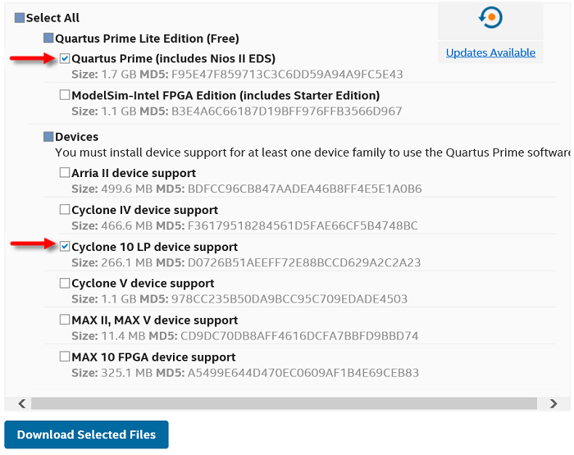Click the horizontal scrollbar right arrow
Screen dimensions: 574x455
pos(553,403)
